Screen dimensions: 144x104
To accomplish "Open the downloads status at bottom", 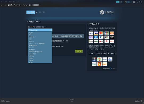I will coord(72,100).
